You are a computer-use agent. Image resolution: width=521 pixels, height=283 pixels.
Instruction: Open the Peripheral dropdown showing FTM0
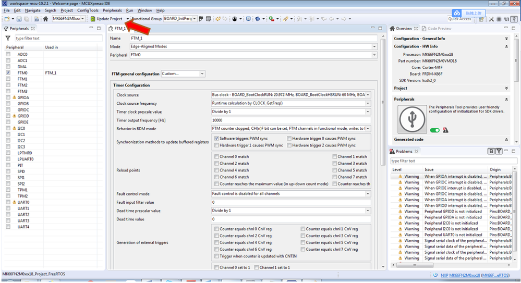click(374, 55)
